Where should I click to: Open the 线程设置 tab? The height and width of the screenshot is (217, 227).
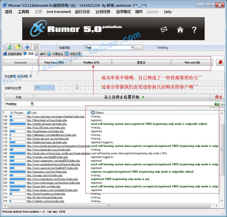click(x=73, y=54)
